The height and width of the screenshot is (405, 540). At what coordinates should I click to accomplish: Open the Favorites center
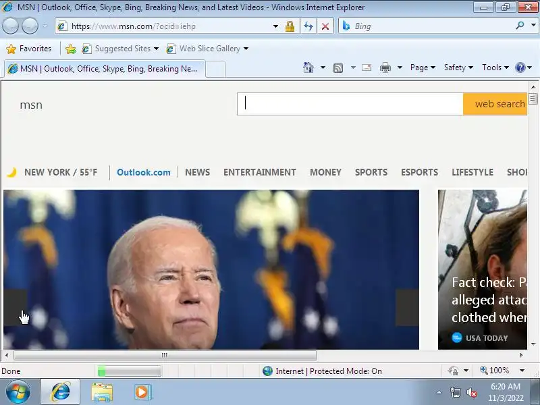click(29, 49)
